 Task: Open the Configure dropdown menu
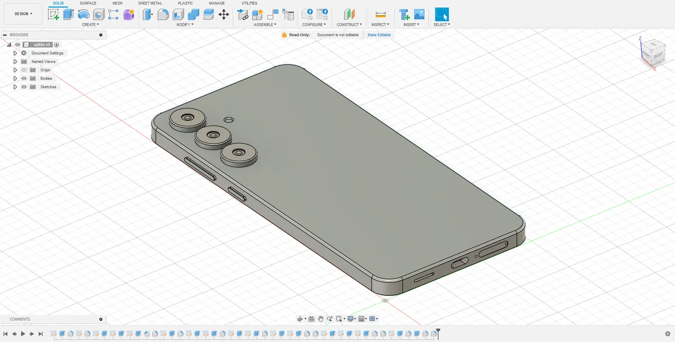click(314, 25)
